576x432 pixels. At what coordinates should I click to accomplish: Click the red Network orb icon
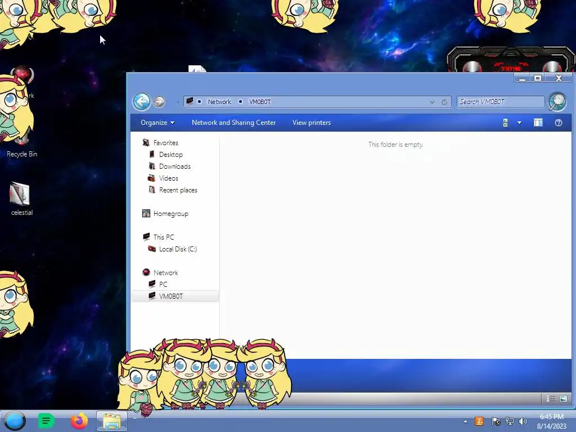146,272
